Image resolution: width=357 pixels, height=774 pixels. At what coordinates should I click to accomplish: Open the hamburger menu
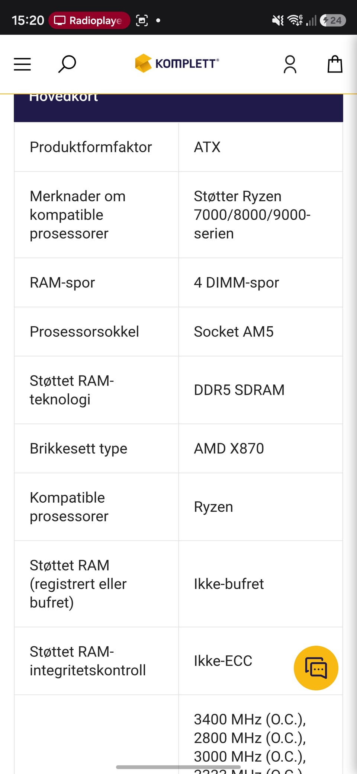pos(22,64)
